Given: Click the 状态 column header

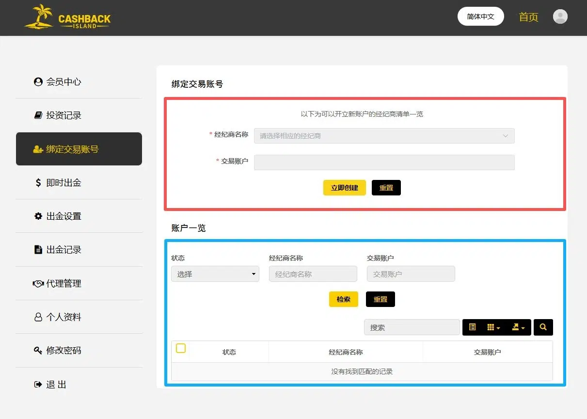Looking at the screenshot, I should 229,352.
